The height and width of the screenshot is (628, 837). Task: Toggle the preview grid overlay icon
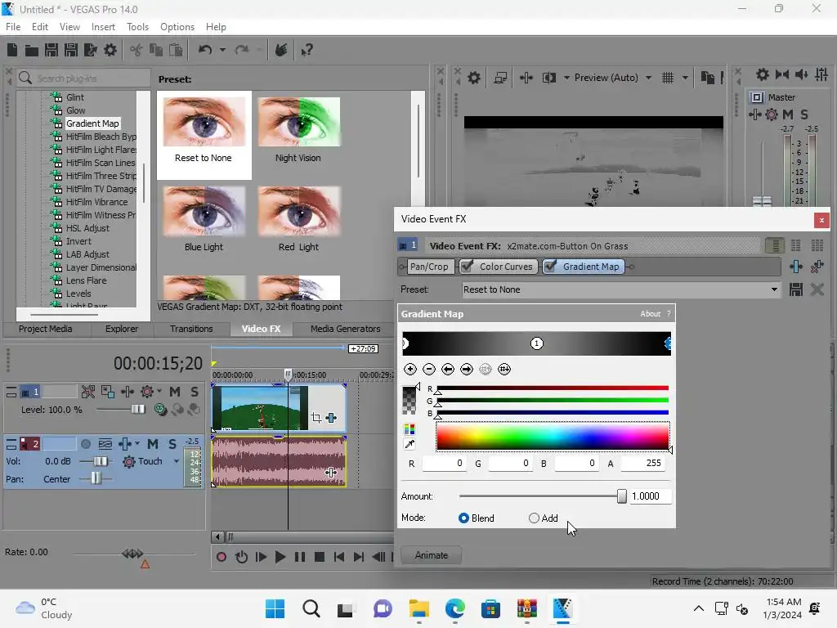668,78
